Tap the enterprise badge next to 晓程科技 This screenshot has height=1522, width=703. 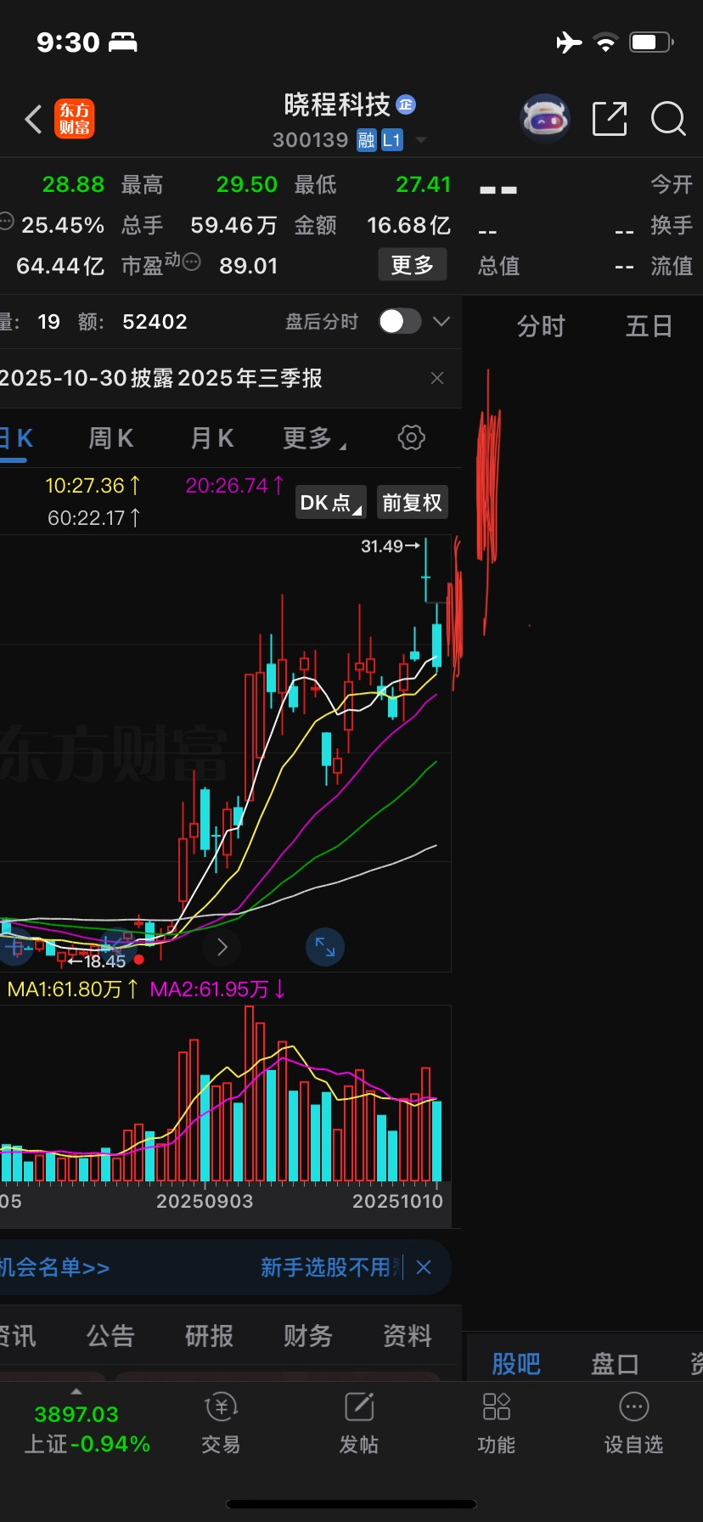[406, 104]
